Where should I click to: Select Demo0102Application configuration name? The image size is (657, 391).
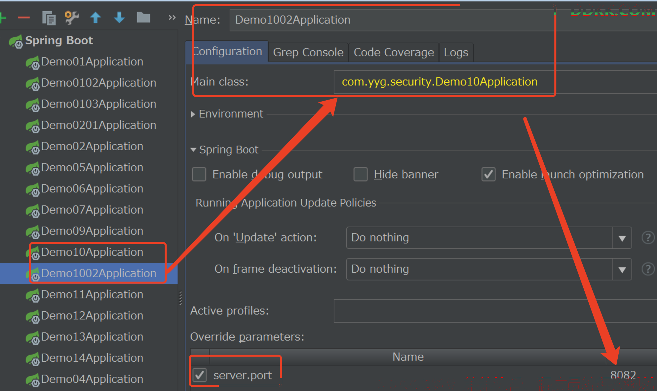99,83
